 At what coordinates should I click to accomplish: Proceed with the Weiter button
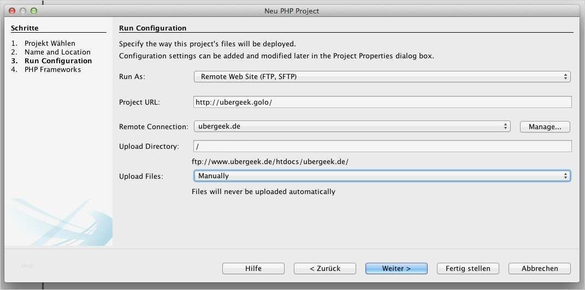396,268
